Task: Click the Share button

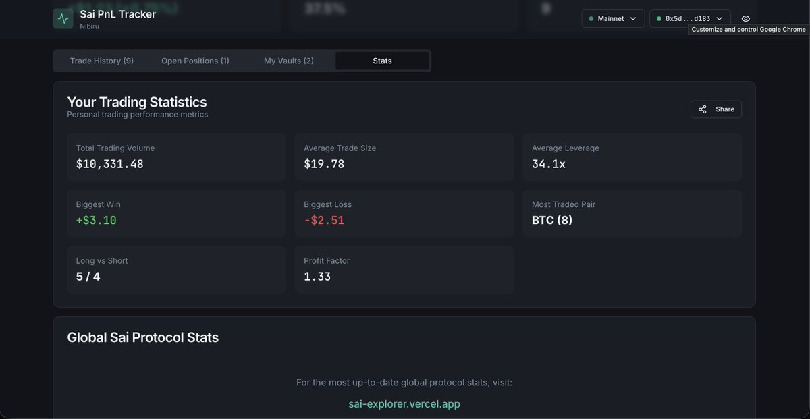Action: point(716,109)
